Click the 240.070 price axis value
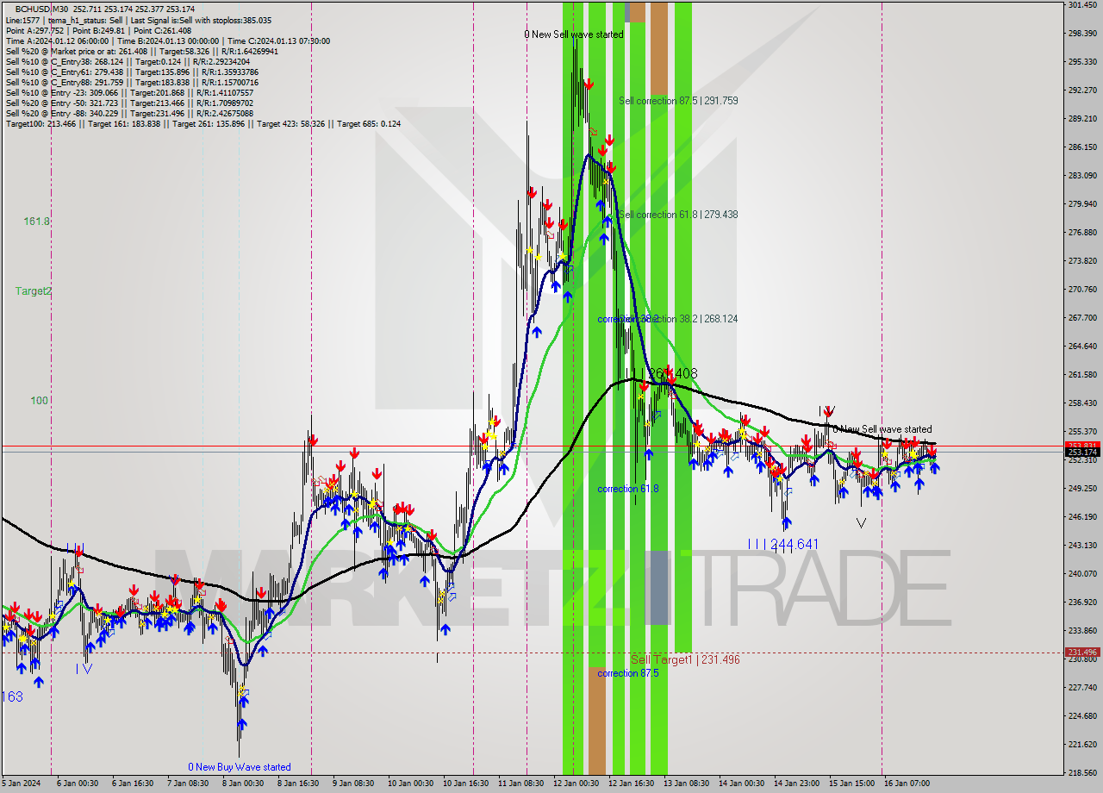Image resolution: width=1103 pixels, height=793 pixels. click(x=1082, y=573)
